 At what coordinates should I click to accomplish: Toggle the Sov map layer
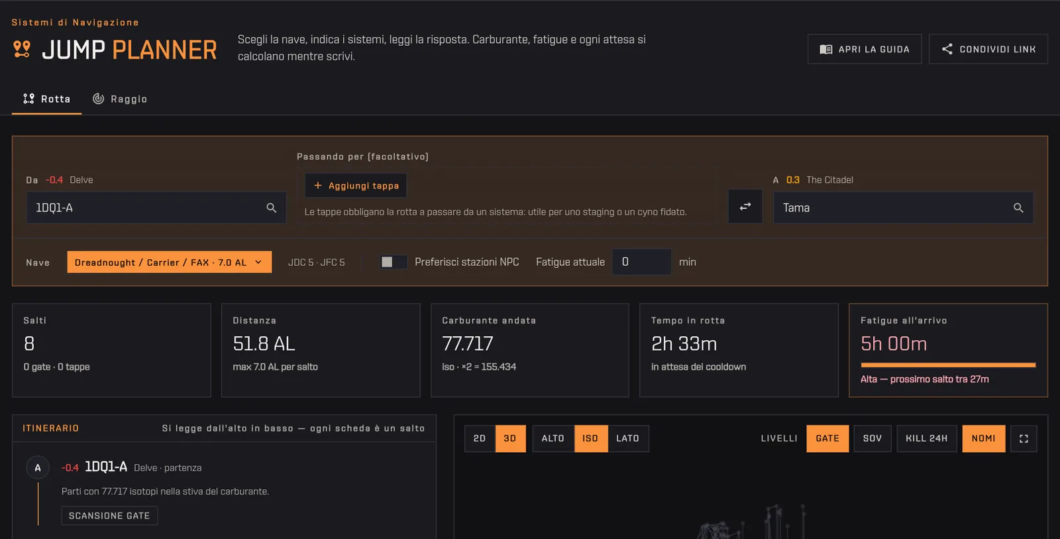[873, 438]
